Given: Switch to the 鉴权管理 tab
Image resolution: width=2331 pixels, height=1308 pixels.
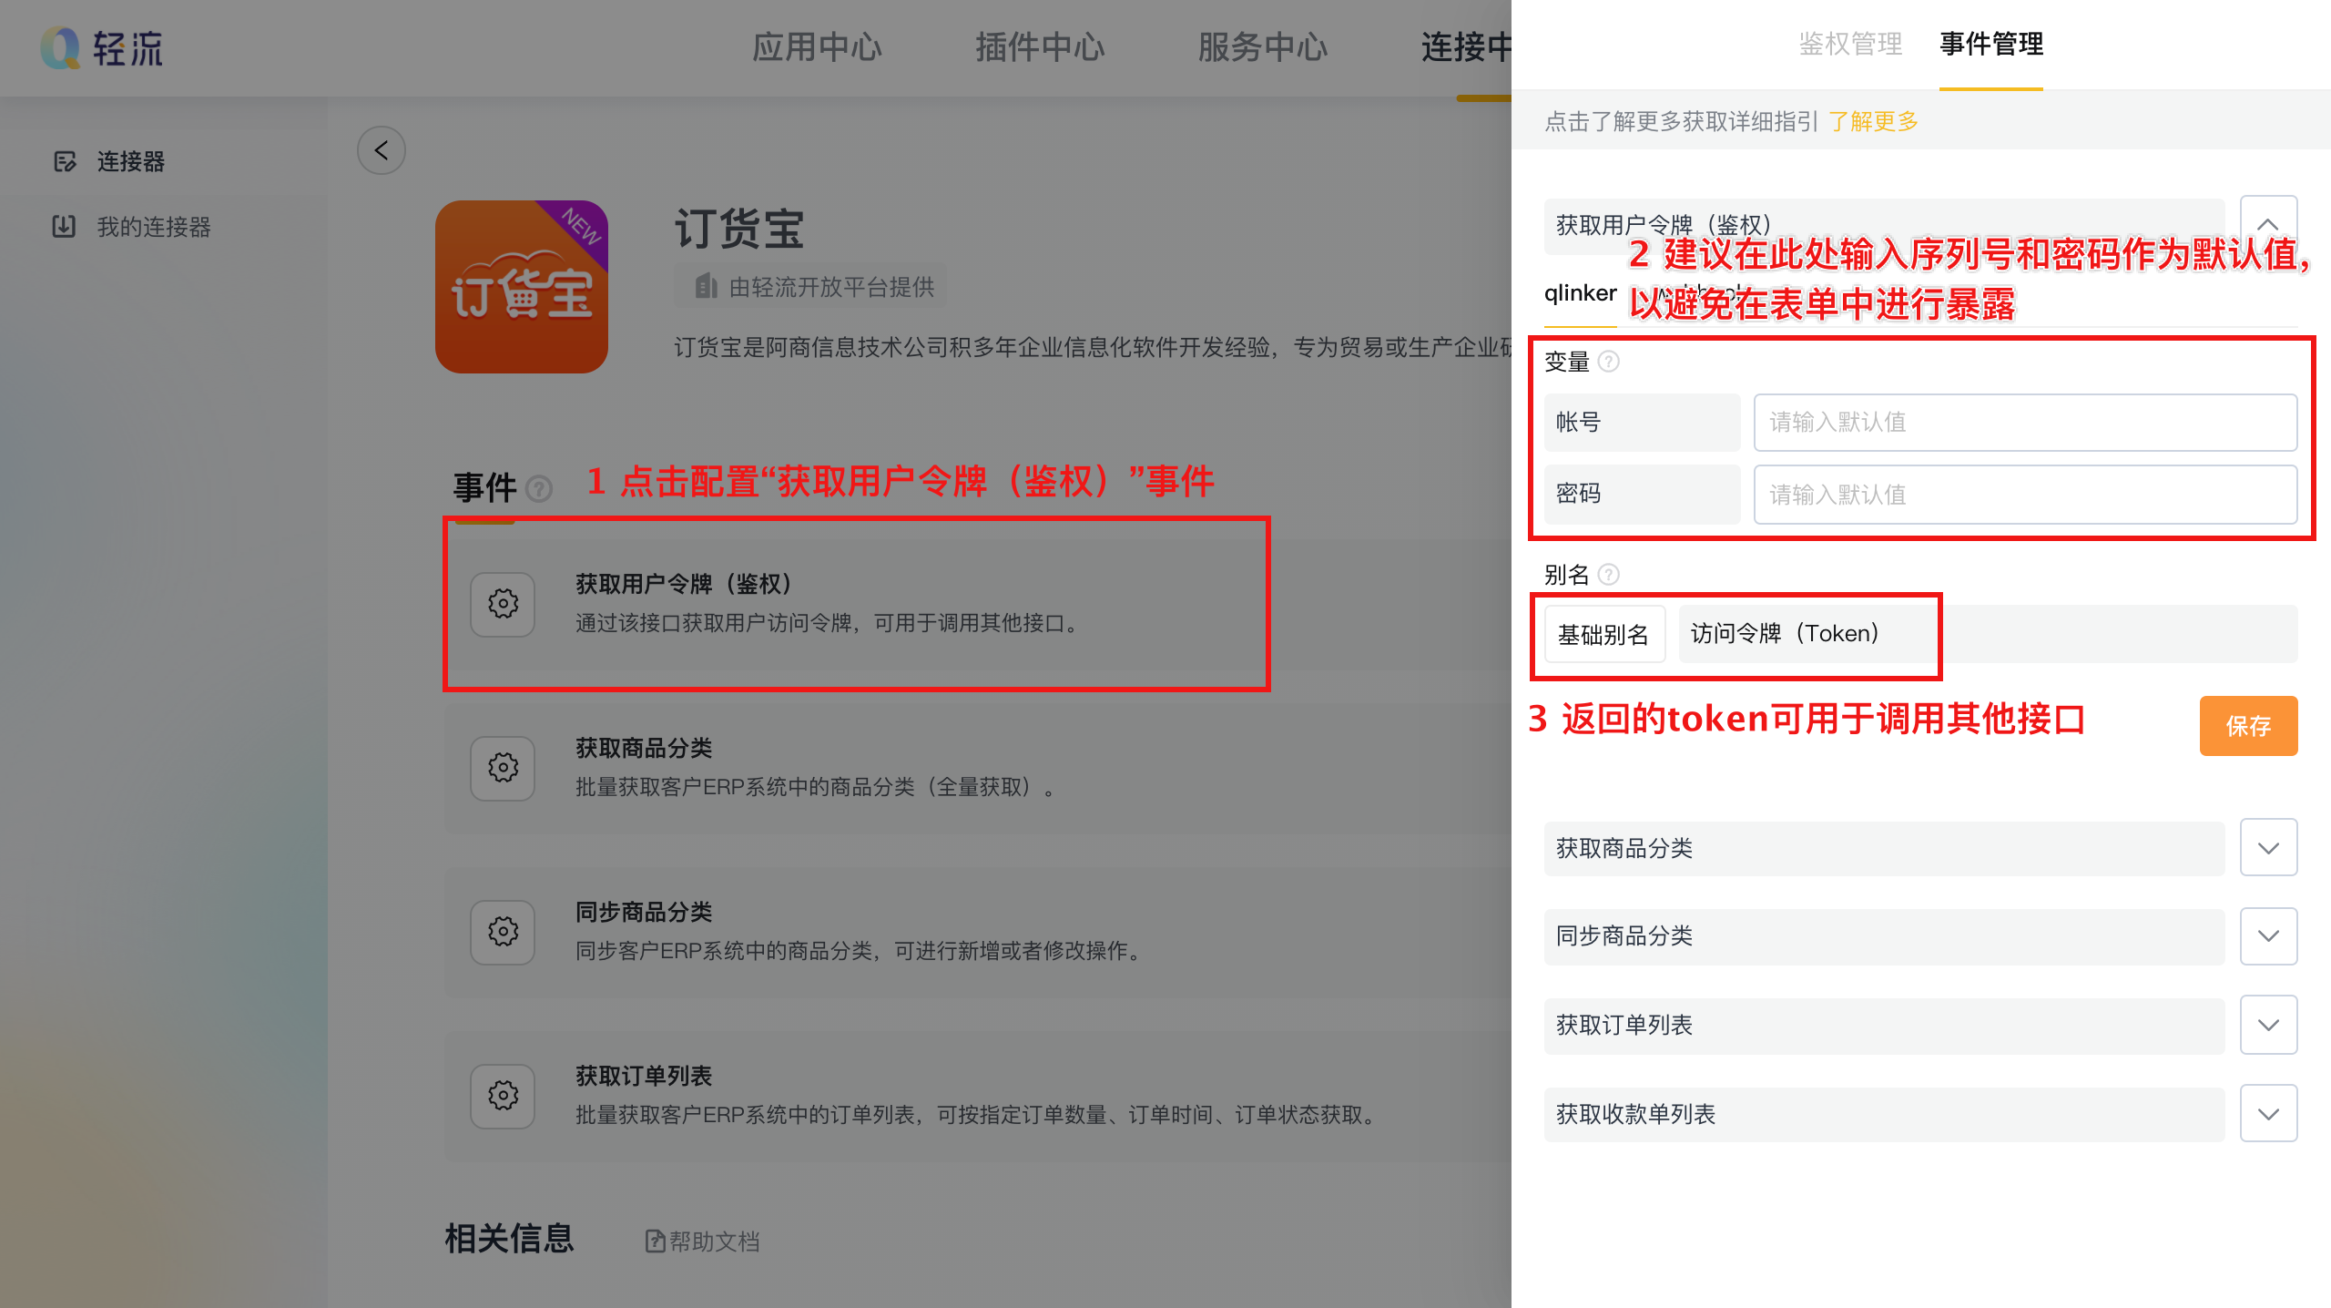Looking at the screenshot, I should click(x=1850, y=44).
